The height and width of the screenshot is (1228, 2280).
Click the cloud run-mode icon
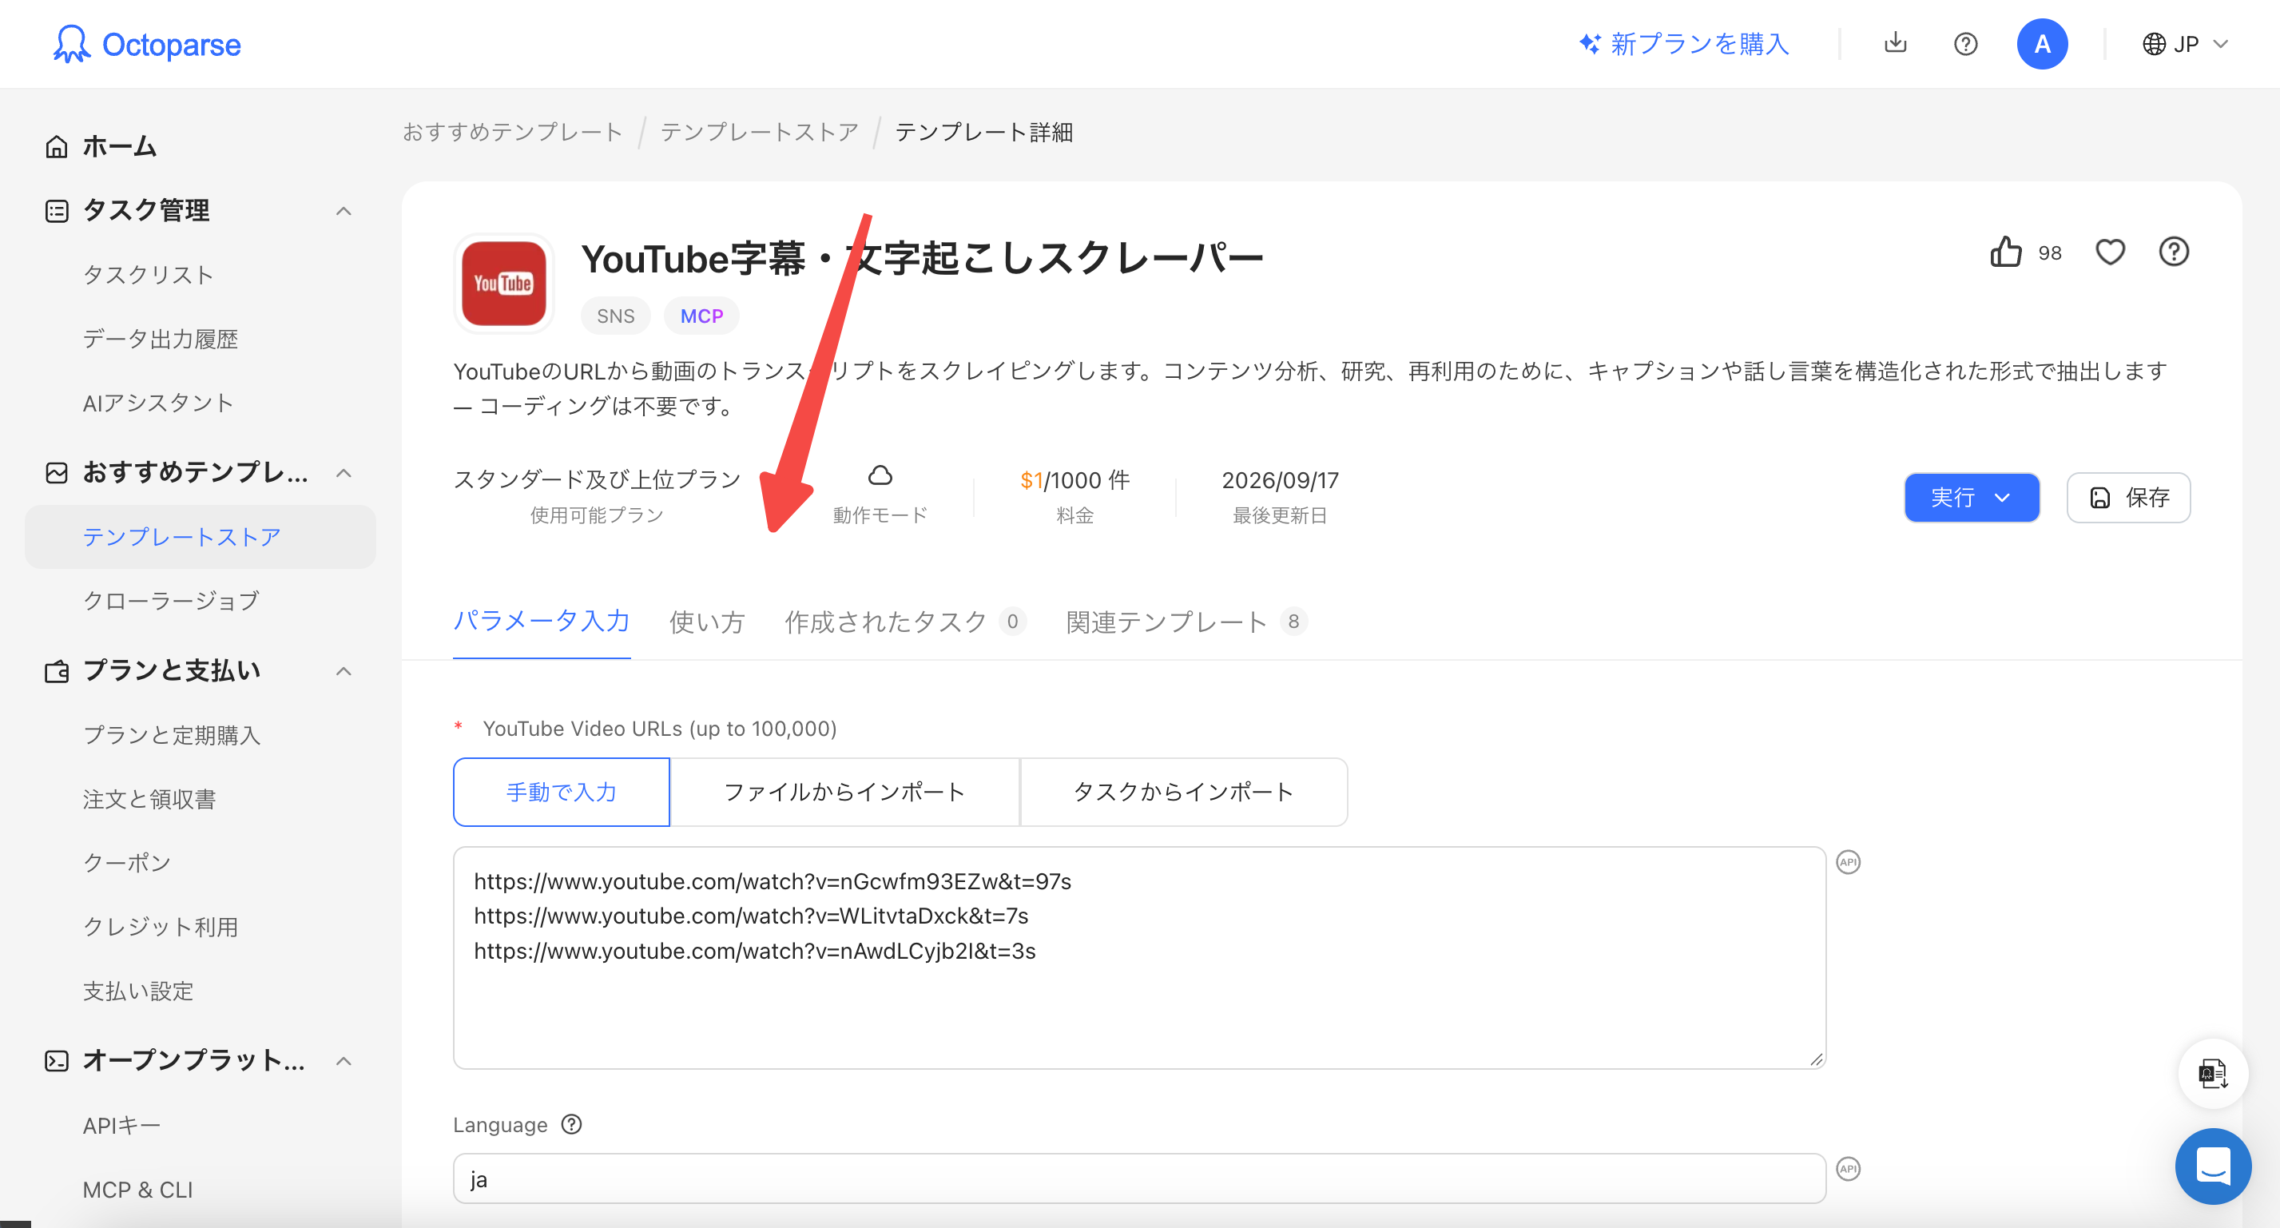coord(880,475)
